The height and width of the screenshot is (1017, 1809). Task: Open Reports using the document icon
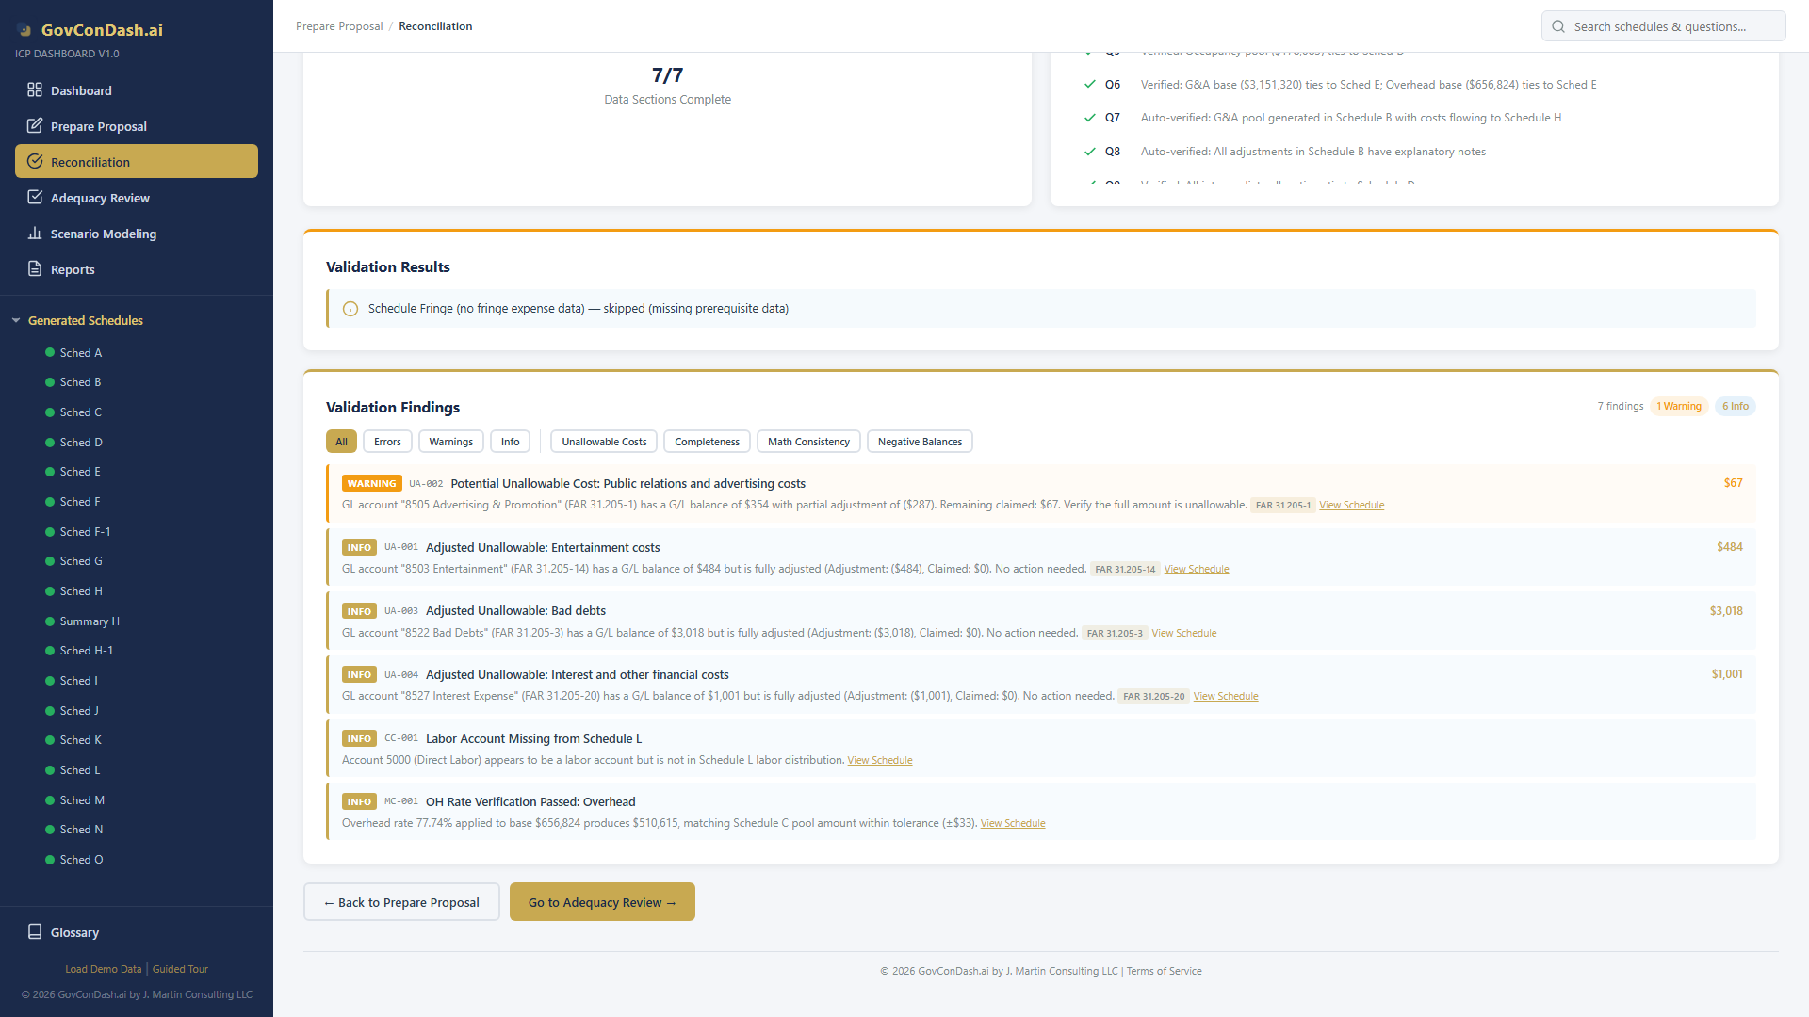pos(34,268)
